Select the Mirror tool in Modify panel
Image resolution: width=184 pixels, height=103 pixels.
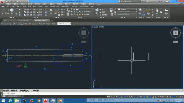point(33,12)
